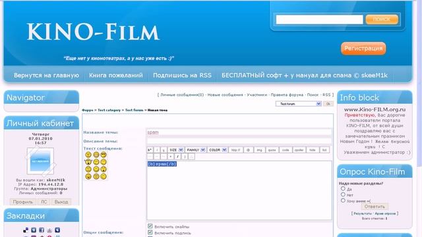
Task: Open Подпишись на RSS menu item
Action: [182, 75]
